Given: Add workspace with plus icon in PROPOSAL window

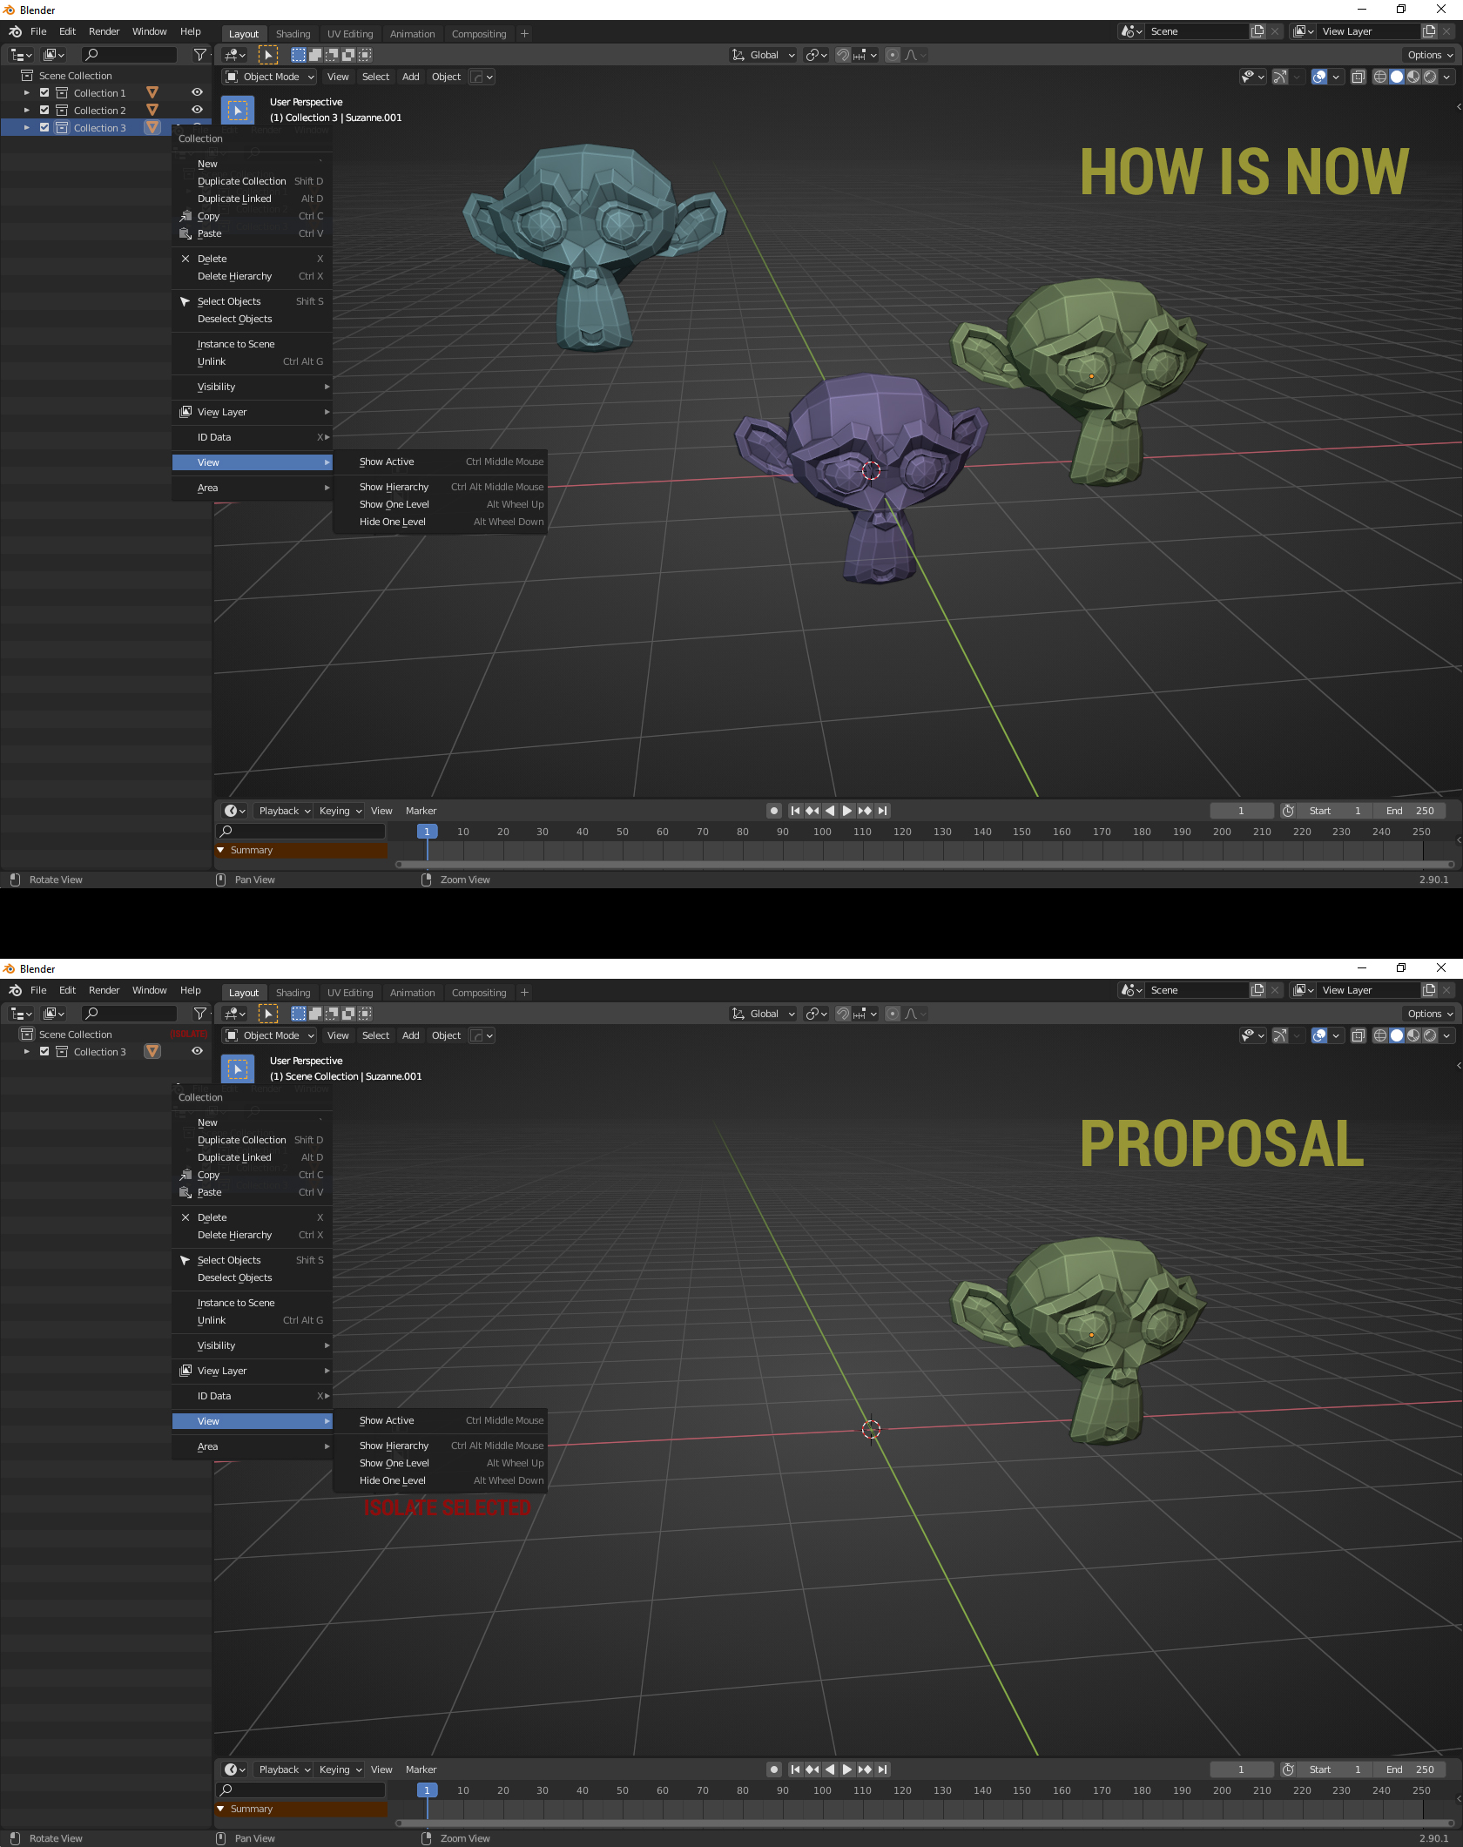Looking at the screenshot, I should click(524, 993).
